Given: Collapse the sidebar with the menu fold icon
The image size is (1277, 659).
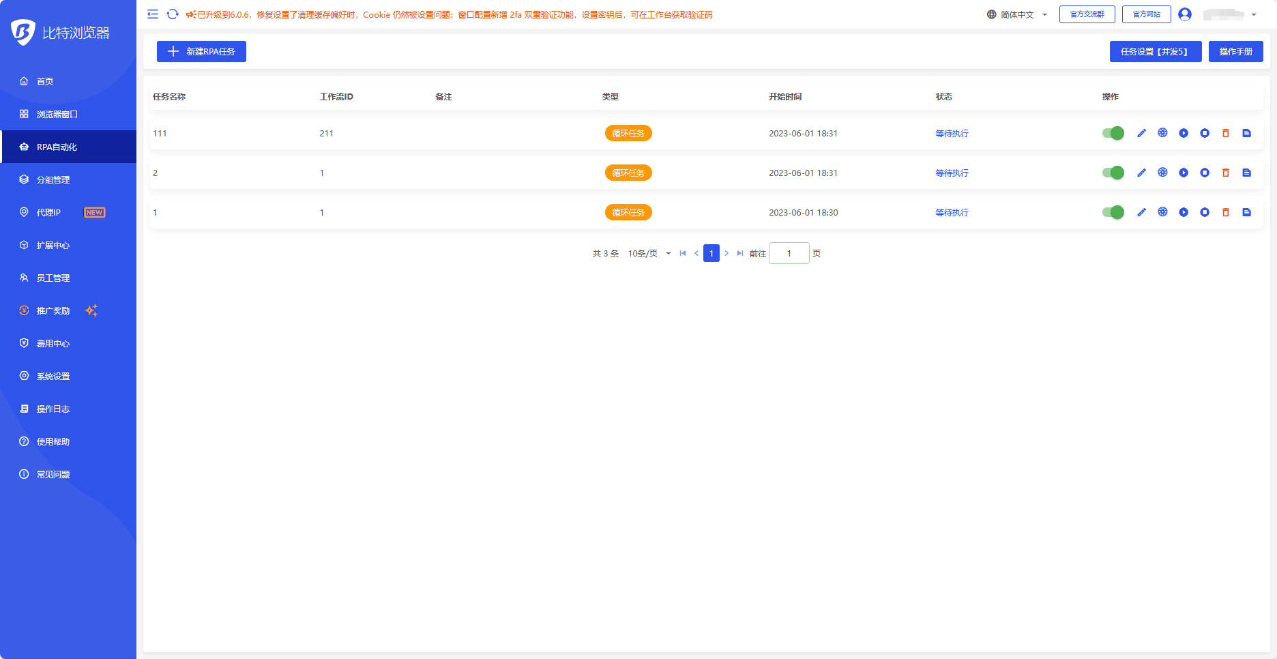Looking at the screenshot, I should point(153,14).
